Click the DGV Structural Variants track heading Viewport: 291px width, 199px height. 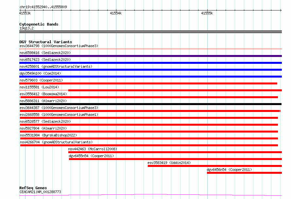46,42
